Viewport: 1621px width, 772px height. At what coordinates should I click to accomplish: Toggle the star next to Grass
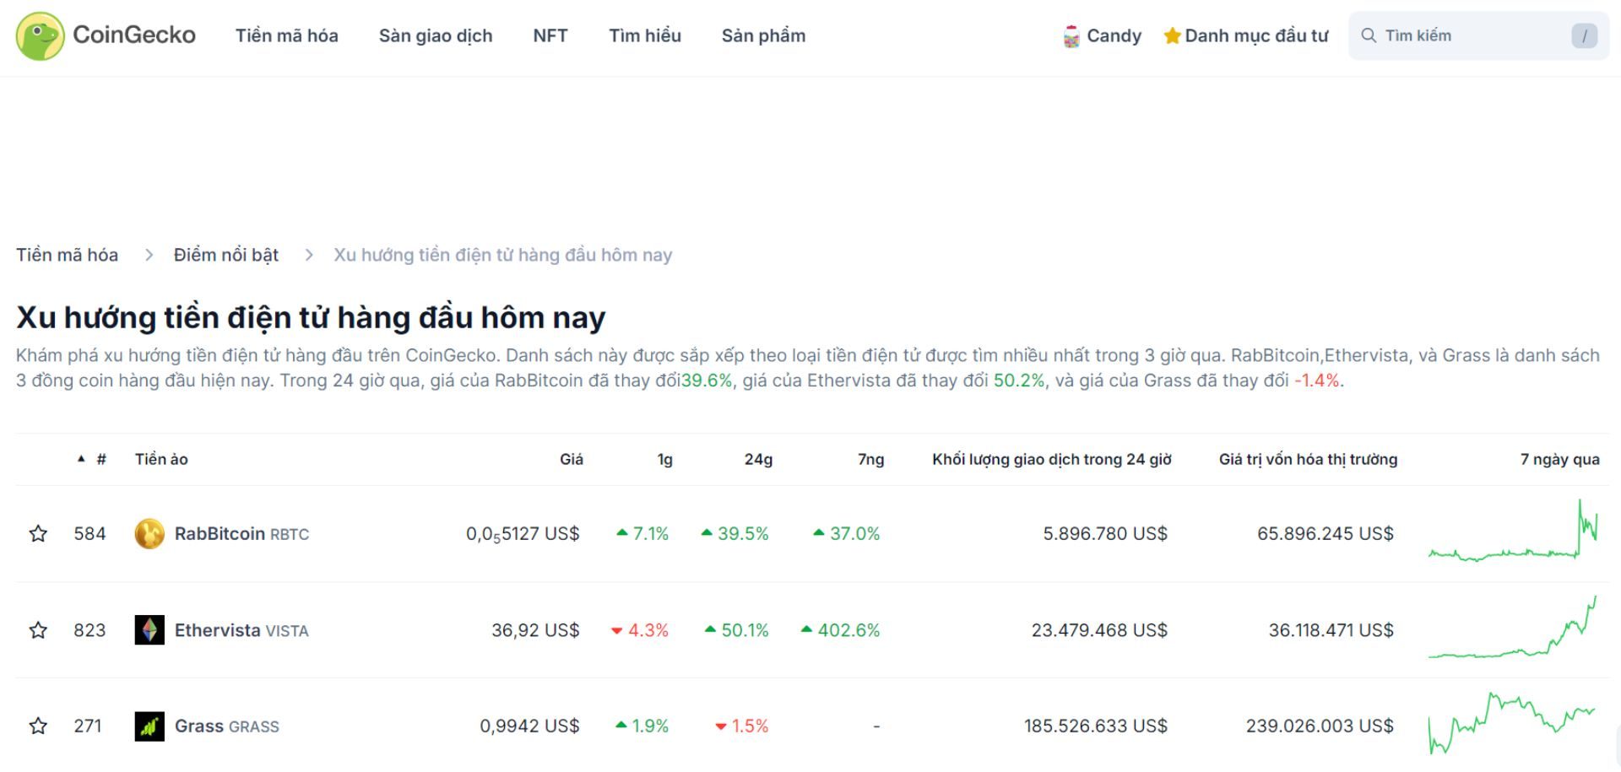click(x=38, y=725)
